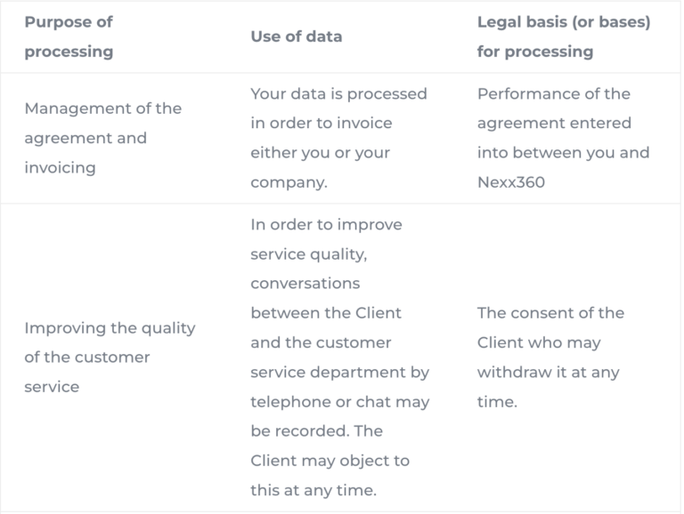Click the 'between the Client' line
Screen dimensions: 684x514
pyautogui.click(x=326, y=313)
